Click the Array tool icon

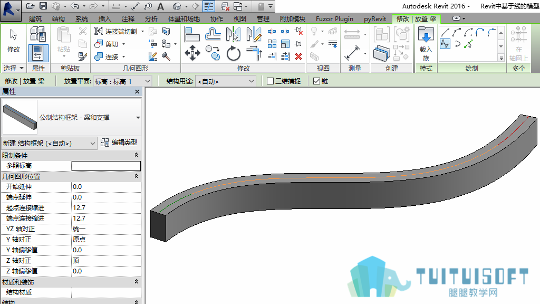click(x=272, y=44)
